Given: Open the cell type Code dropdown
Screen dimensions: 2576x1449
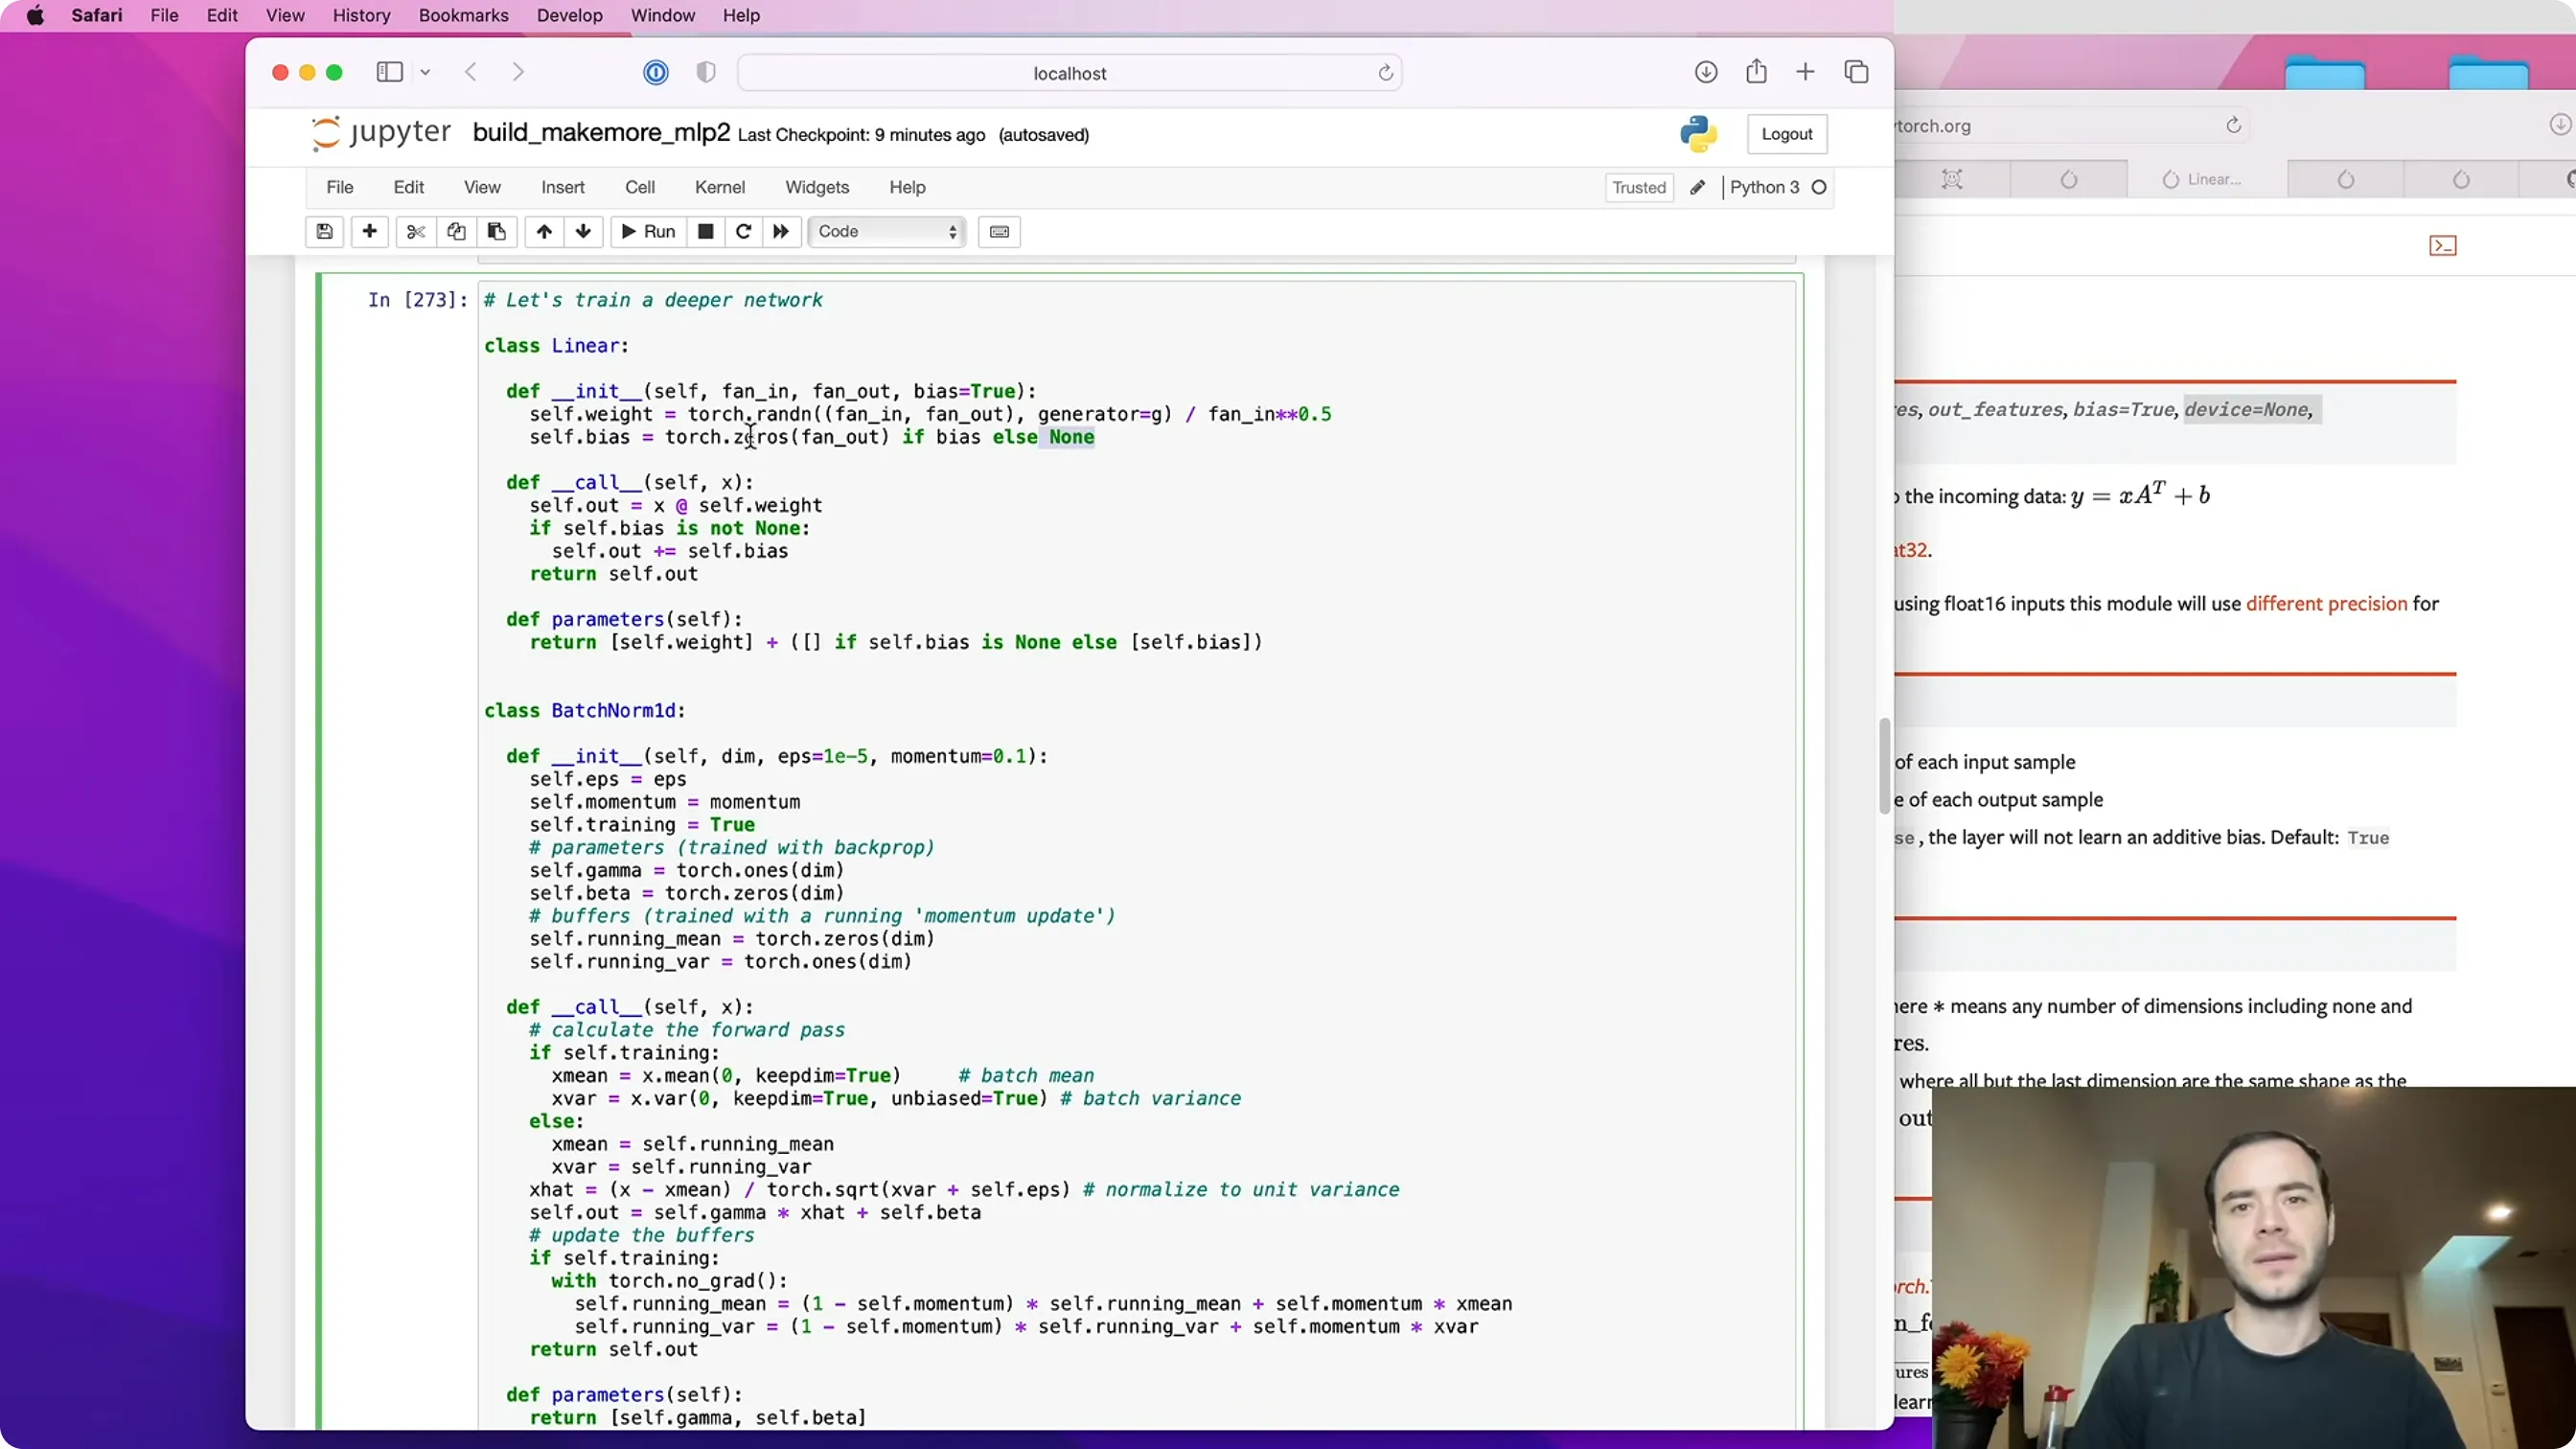Looking at the screenshot, I should [x=887, y=232].
